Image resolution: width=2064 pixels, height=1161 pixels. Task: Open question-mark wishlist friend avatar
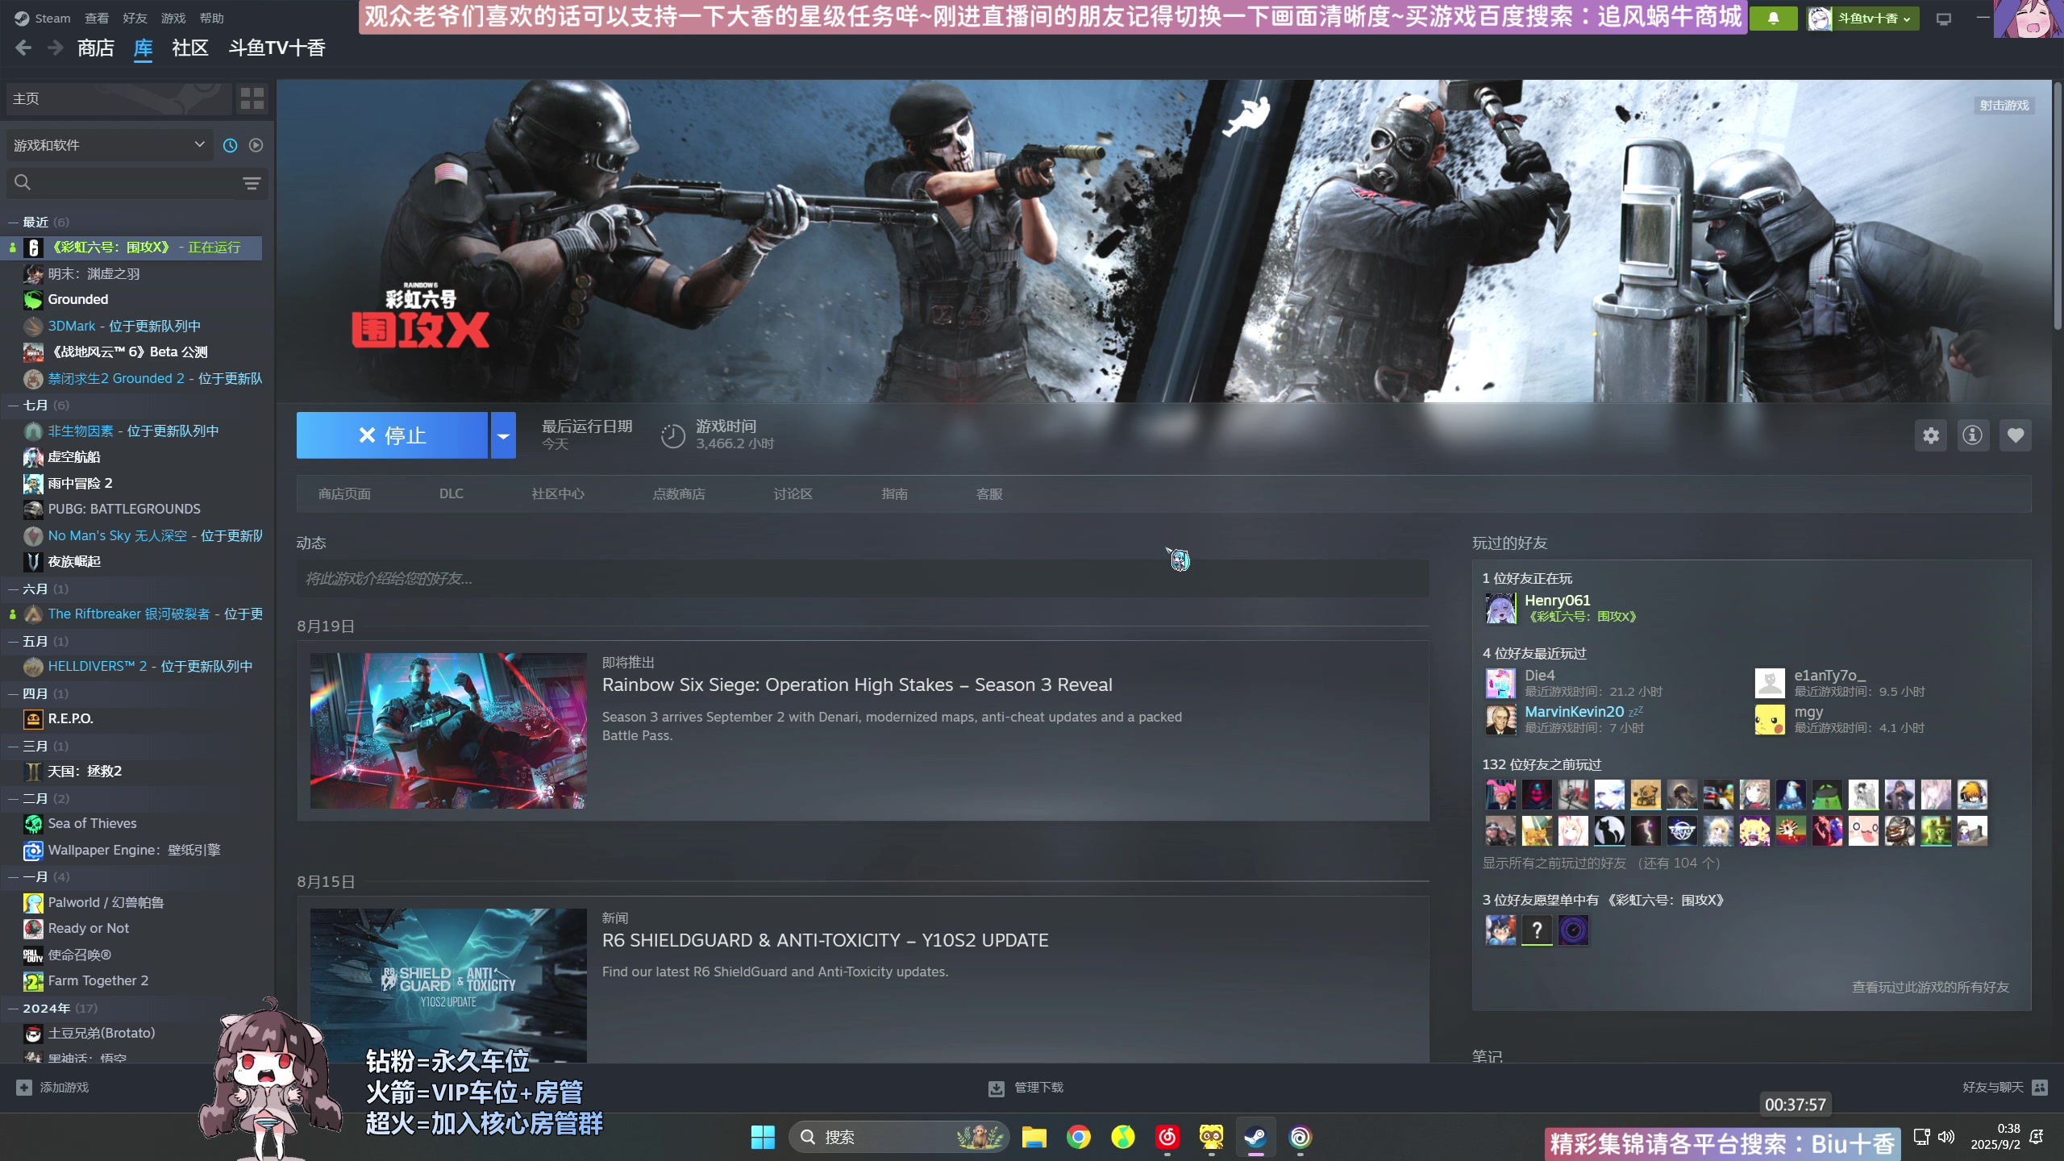(x=1537, y=930)
